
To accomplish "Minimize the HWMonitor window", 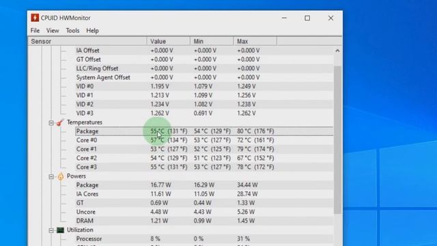I will coord(284,18).
